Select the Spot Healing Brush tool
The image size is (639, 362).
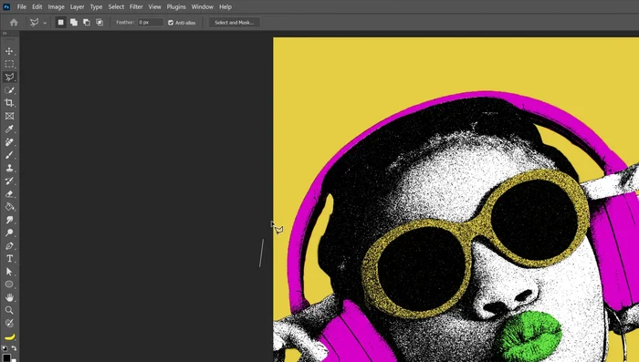point(9,142)
